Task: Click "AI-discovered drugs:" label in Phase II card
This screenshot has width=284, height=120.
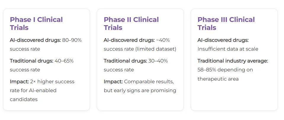Action: pyautogui.click(x=129, y=40)
